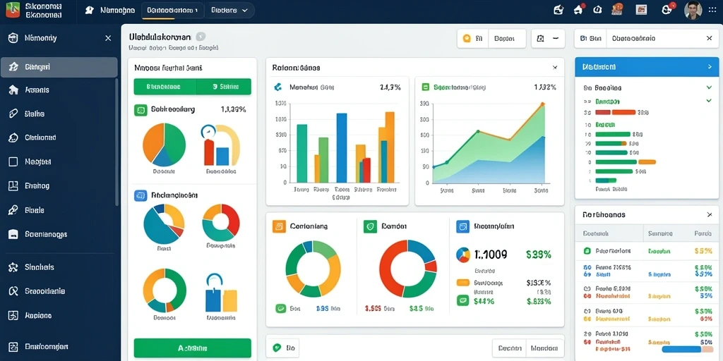Check the green box in the first table row
Image resolution: width=723 pixels, height=361 pixels.
(x=587, y=252)
